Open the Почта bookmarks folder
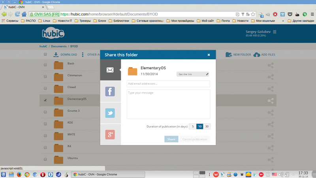 (x=223, y=21)
